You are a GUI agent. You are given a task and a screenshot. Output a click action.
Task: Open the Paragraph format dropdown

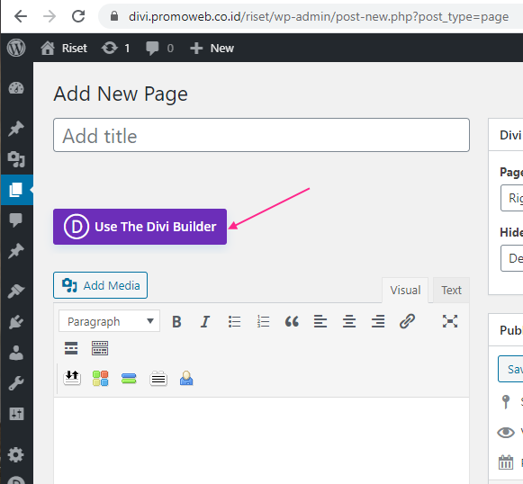point(110,321)
